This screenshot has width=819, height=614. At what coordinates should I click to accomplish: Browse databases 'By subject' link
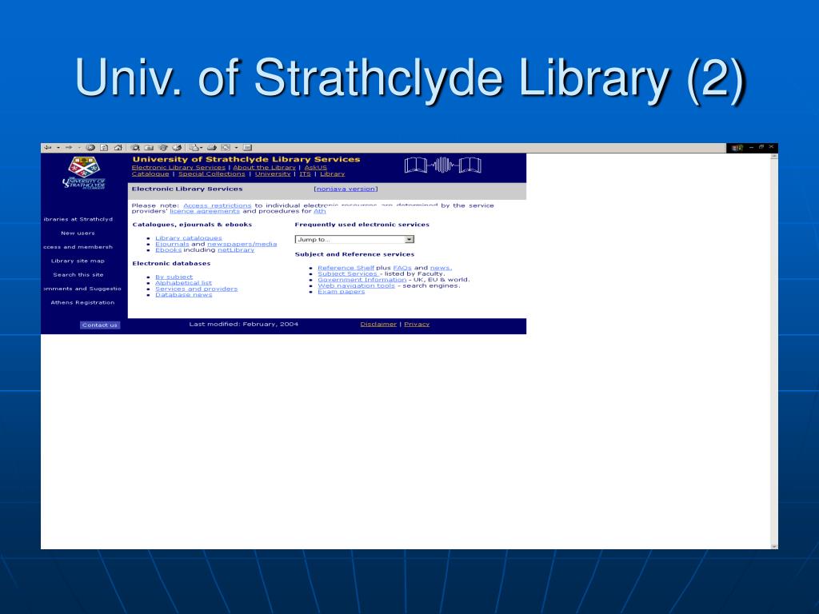click(174, 277)
